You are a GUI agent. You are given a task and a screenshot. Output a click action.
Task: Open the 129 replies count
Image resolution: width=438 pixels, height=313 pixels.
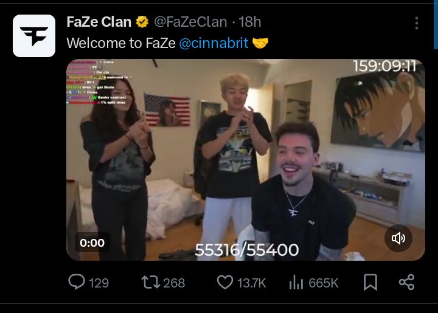(x=99, y=283)
